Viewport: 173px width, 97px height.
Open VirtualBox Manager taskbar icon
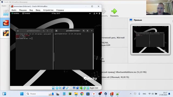[106, 94]
